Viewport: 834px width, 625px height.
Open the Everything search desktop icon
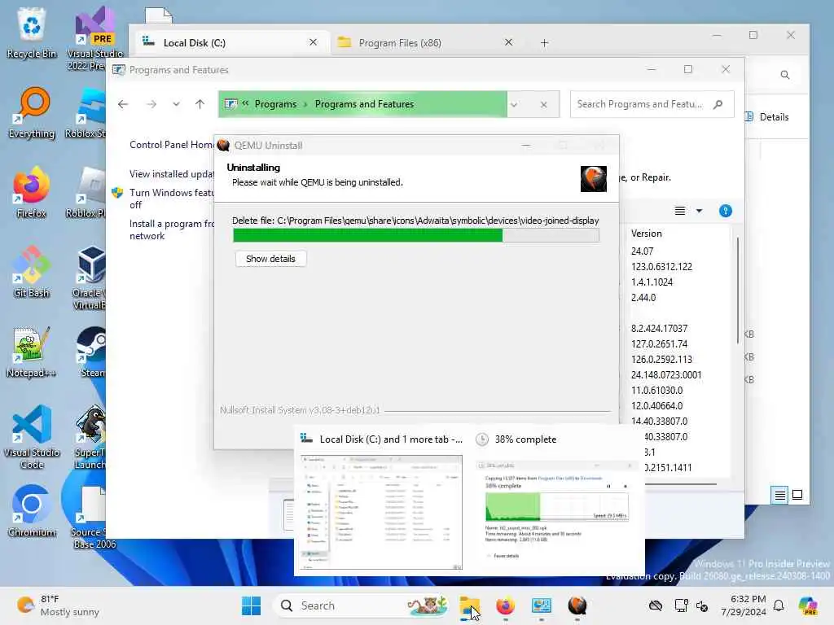32,112
